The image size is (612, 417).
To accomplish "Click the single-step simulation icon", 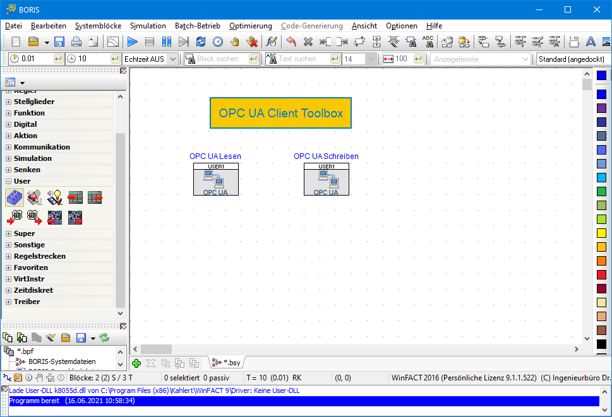I will (x=183, y=41).
